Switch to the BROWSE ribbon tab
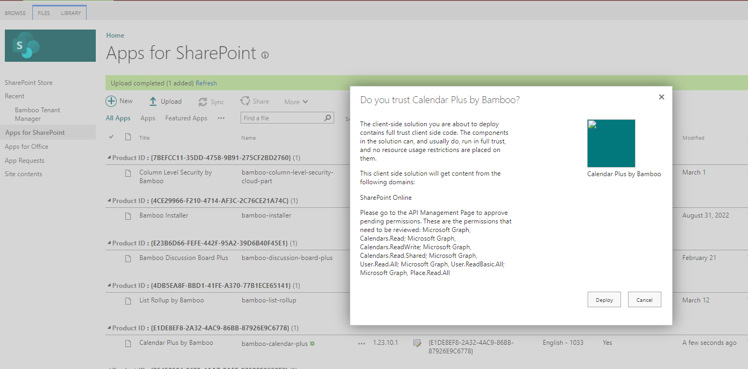The height and width of the screenshot is (369, 748). [x=16, y=13]
